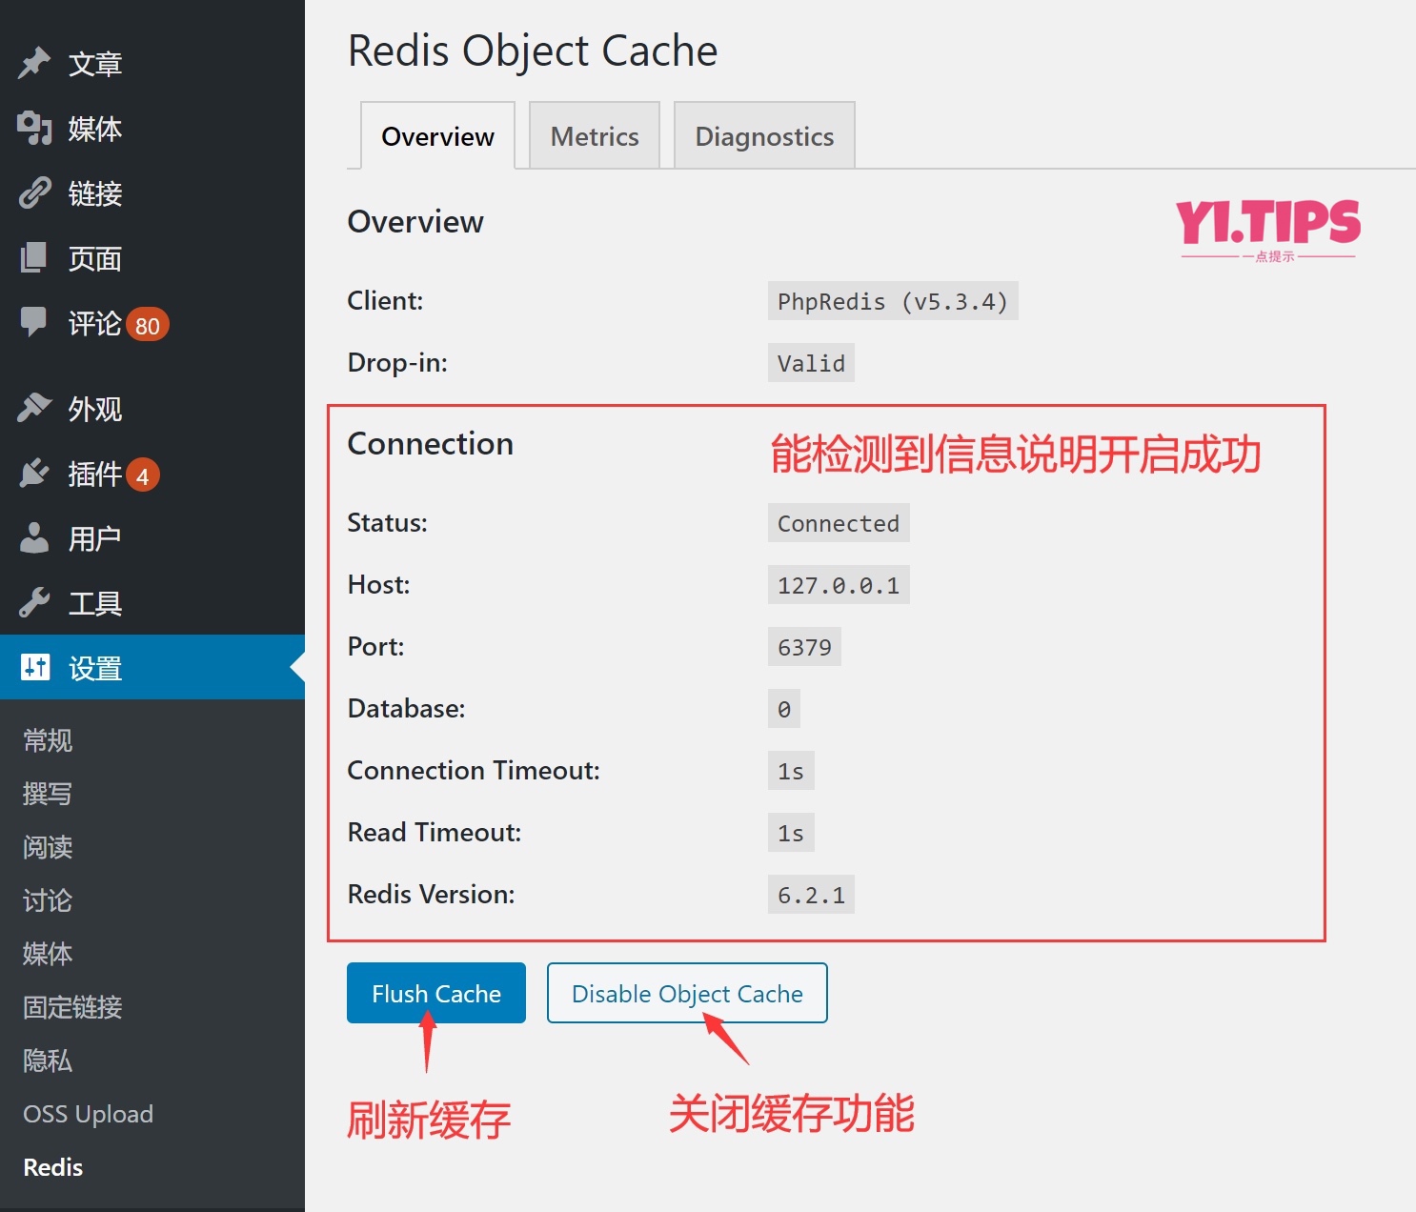Switch to the Metrics tab

coord(594,135)
